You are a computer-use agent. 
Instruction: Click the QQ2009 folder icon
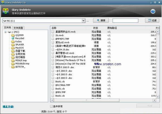13,35
